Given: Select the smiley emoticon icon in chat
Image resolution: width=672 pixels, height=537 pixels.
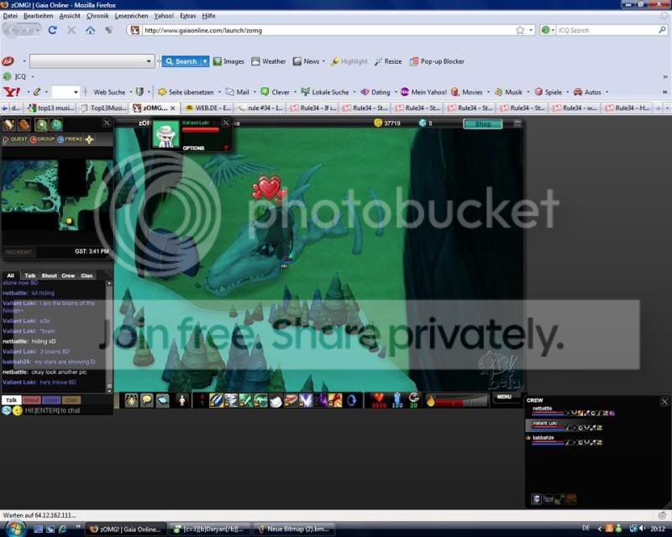Looking at the screenshot, I should pos(17,410).
